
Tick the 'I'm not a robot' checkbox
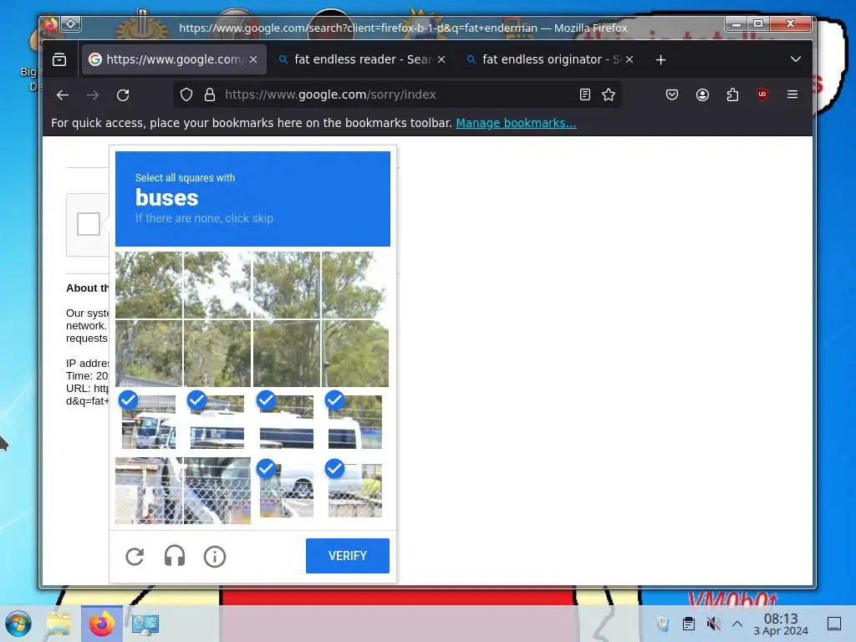pos(89,224)
